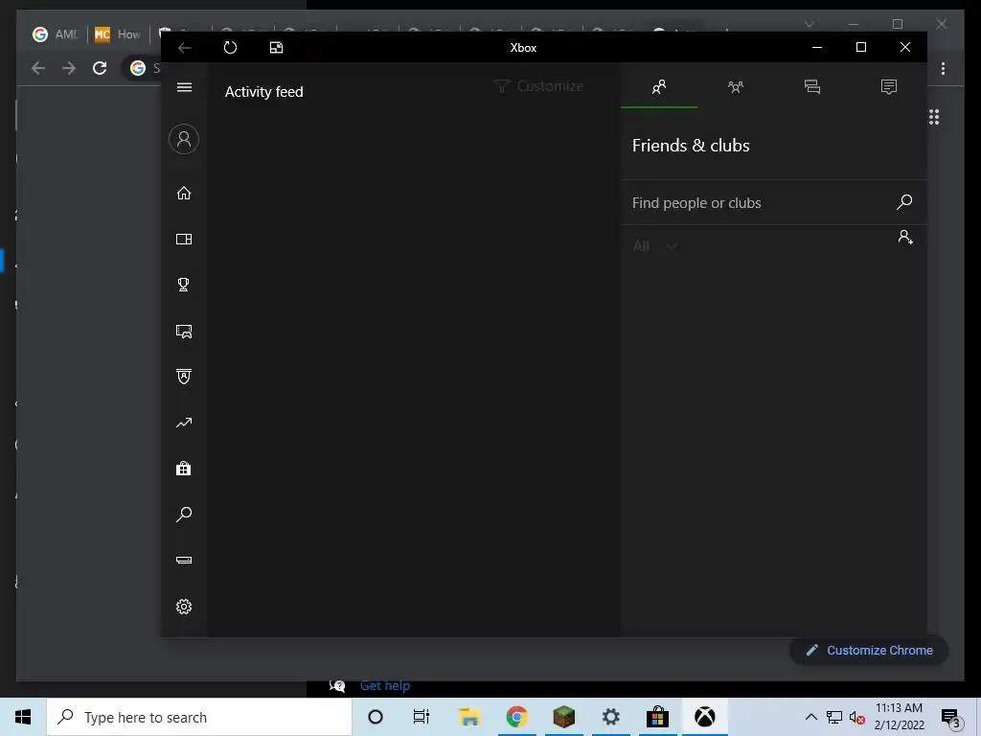Click Chrome forward arrow
Screen dimensions: 981x736
point(69,68)
